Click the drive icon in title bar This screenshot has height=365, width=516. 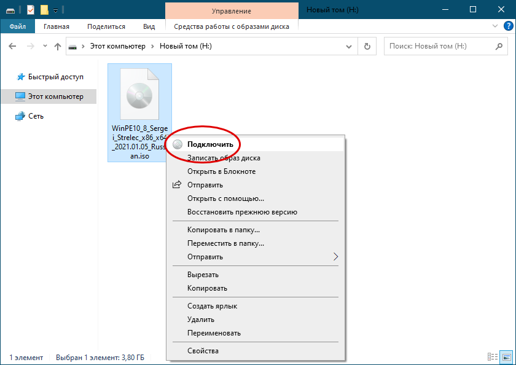(10, 10)
